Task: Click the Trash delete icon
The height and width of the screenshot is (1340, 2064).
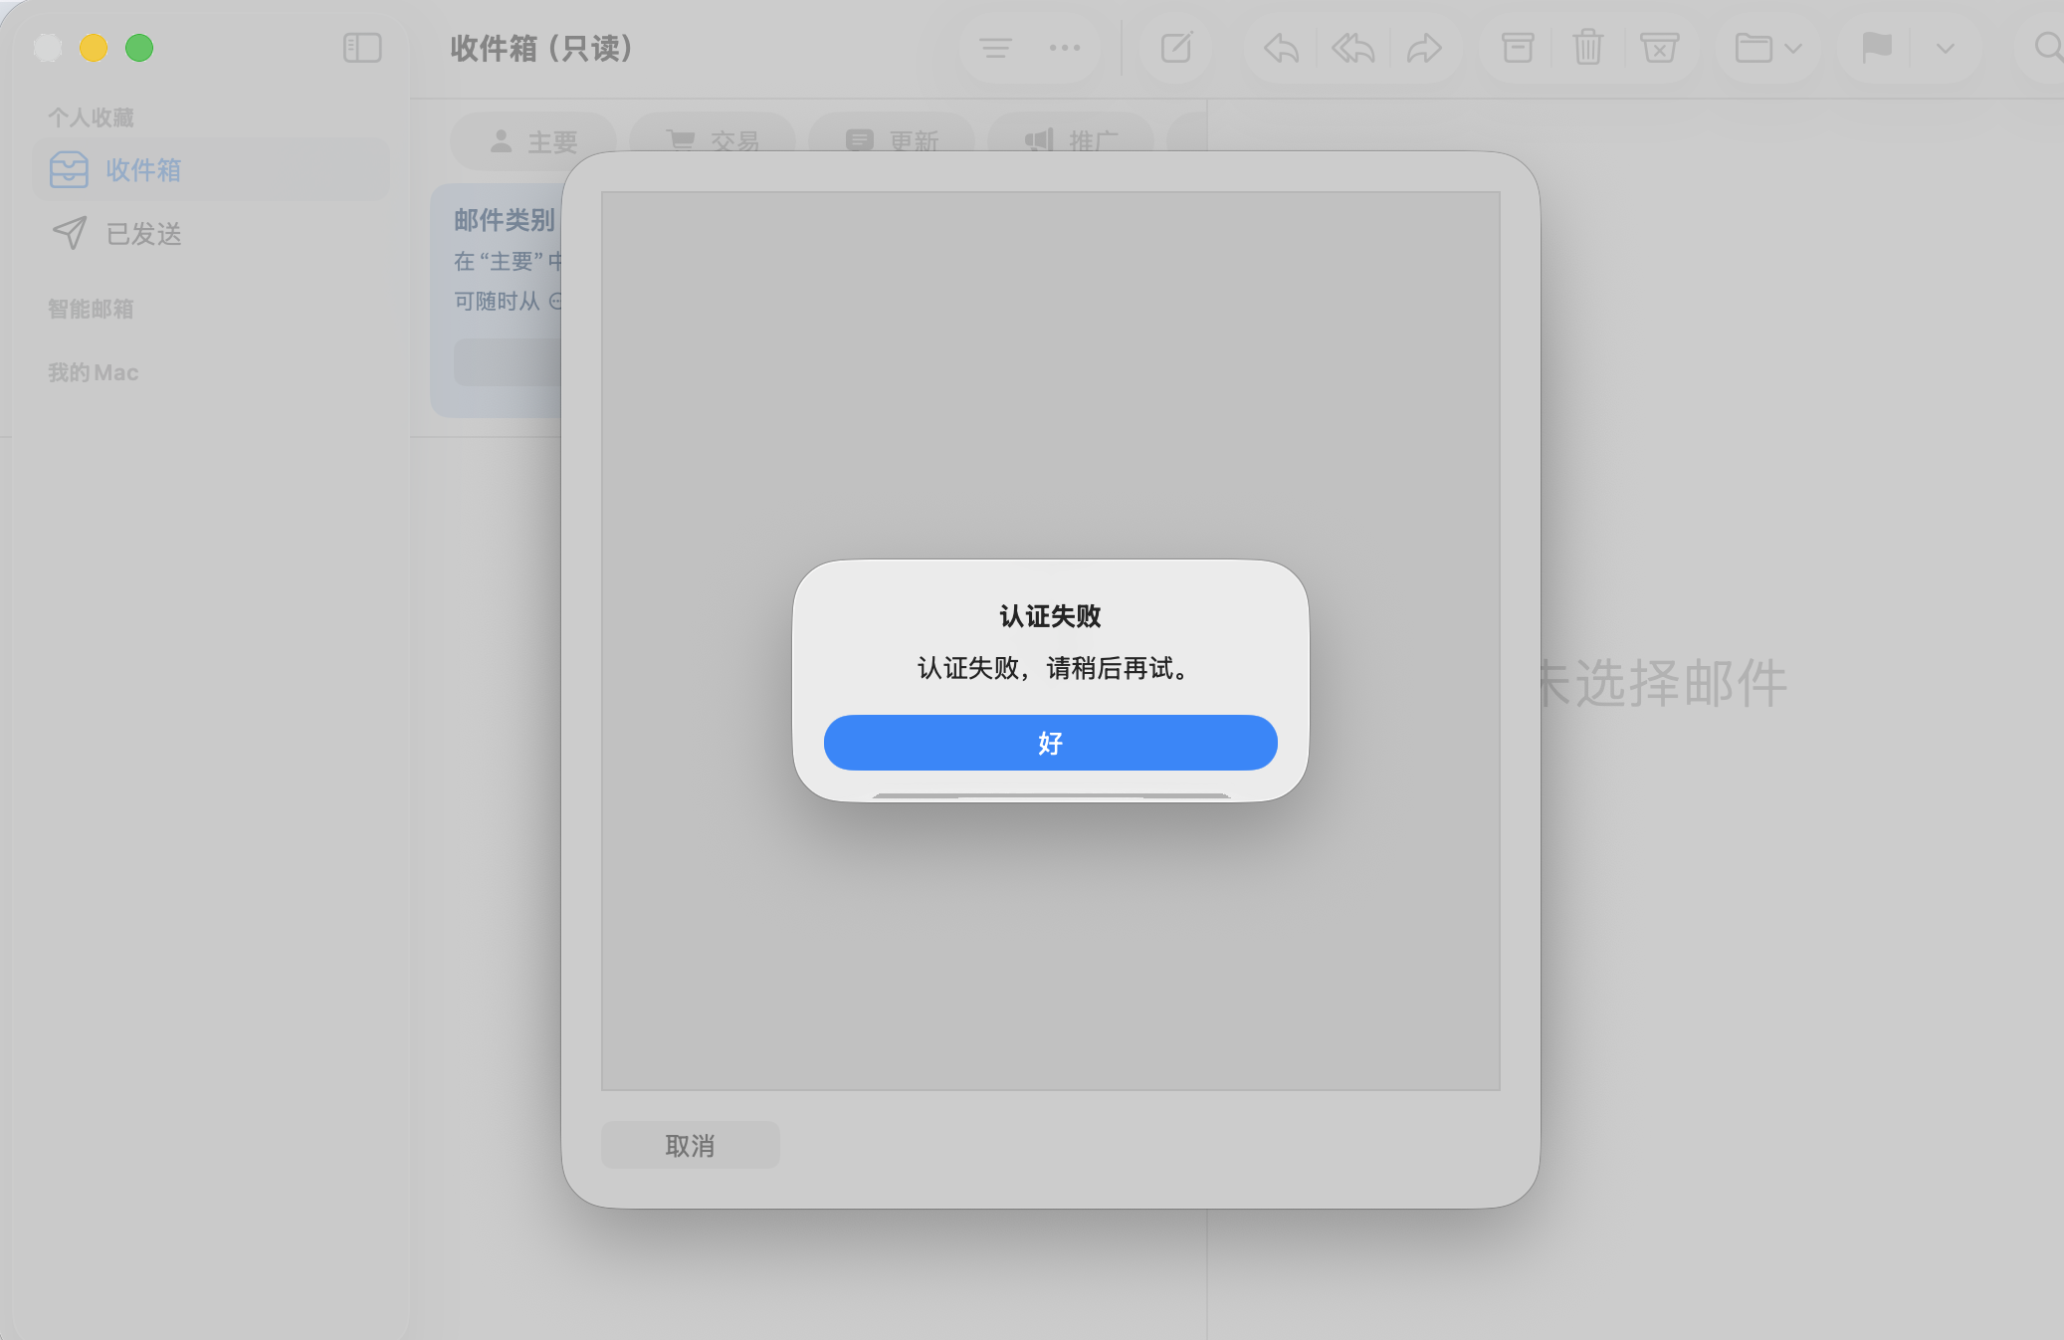Action: coord(1588,47)
